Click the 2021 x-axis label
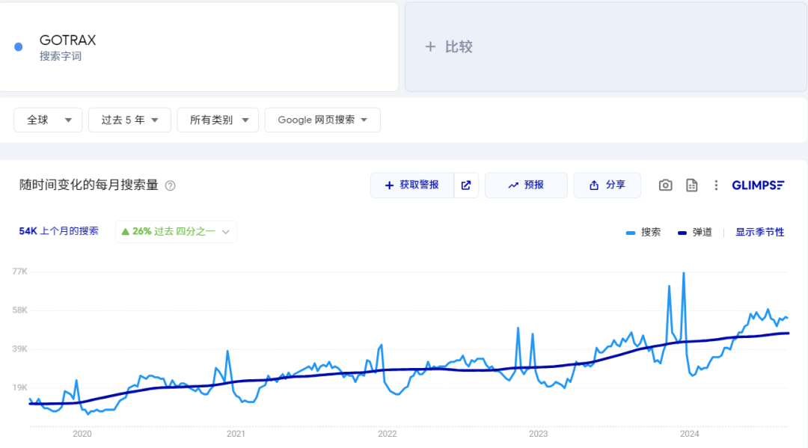The height and width of the screenshot is (448, 808). pos(236,434)
